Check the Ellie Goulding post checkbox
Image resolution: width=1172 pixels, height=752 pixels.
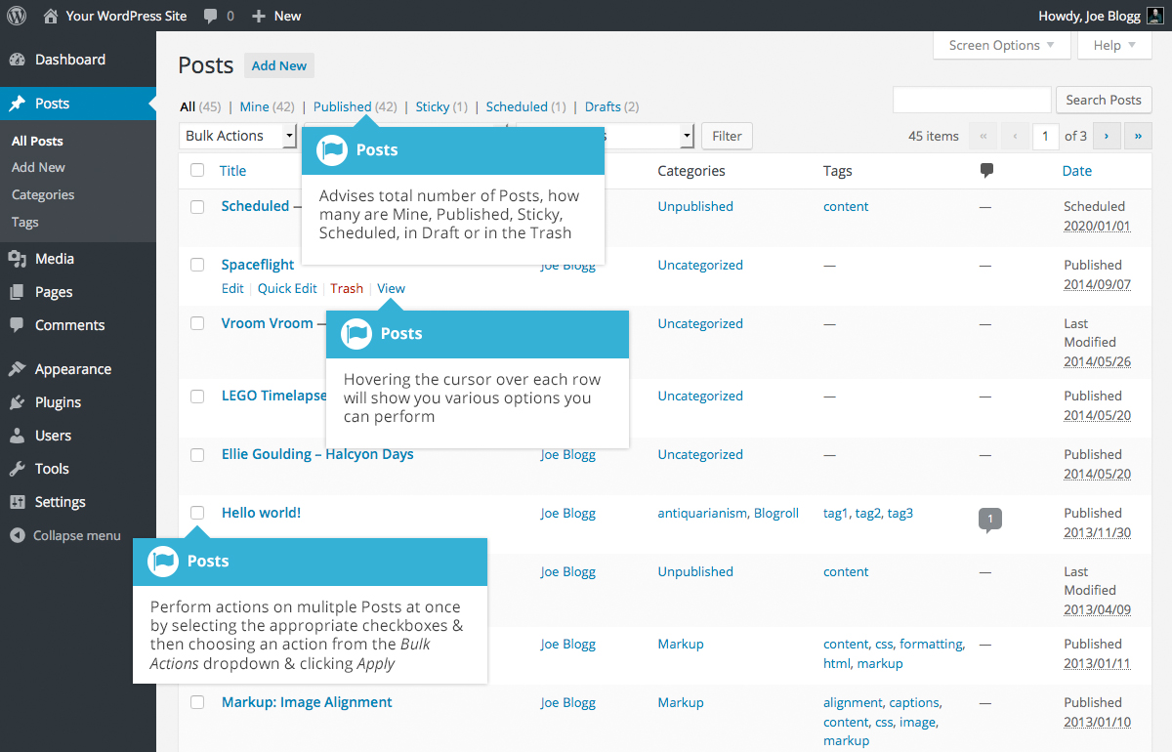click(197, 454)
